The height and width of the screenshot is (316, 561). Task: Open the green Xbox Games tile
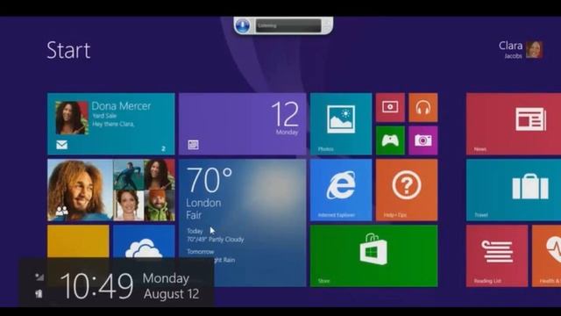[390, 140]
